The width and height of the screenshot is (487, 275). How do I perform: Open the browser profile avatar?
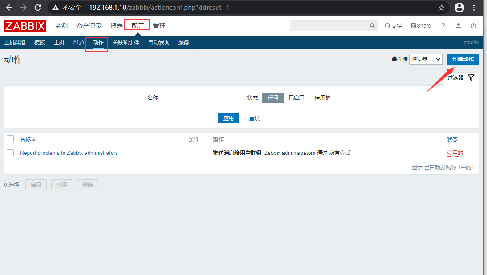click(x=459, y=8)
